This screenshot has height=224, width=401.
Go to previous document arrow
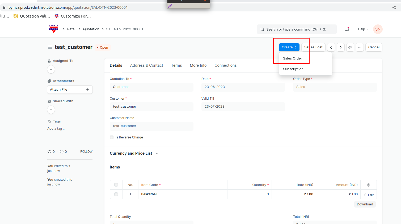pos(331,47)
